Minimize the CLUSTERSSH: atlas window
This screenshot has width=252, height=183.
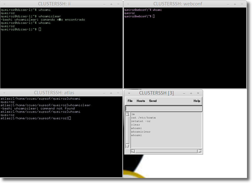(104, 93)
